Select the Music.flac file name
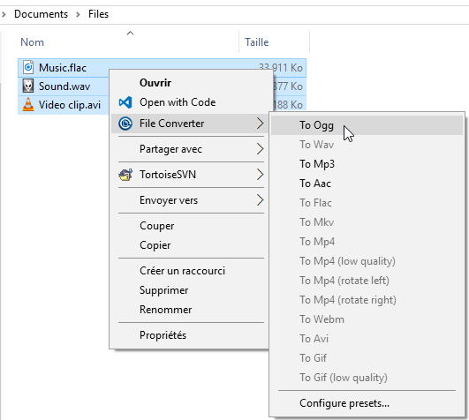The height and width of the screenshot is (420, 469). (x=63, y=68)
